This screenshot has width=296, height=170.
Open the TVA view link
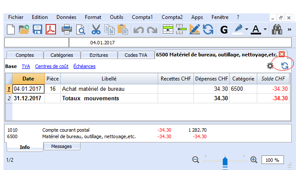coord(26,66)
